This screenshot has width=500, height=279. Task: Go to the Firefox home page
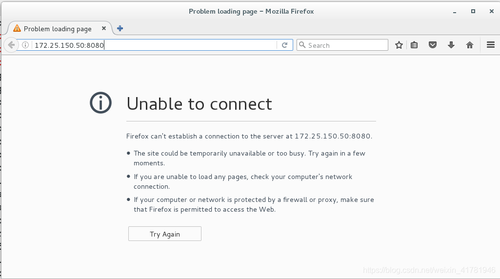[x=469, y=45]
